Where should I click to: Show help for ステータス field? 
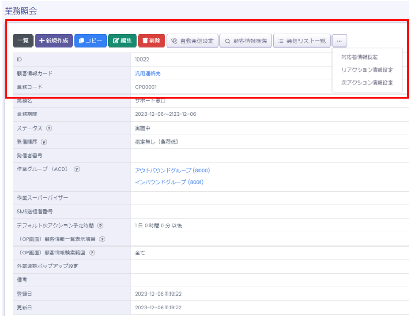49,128
